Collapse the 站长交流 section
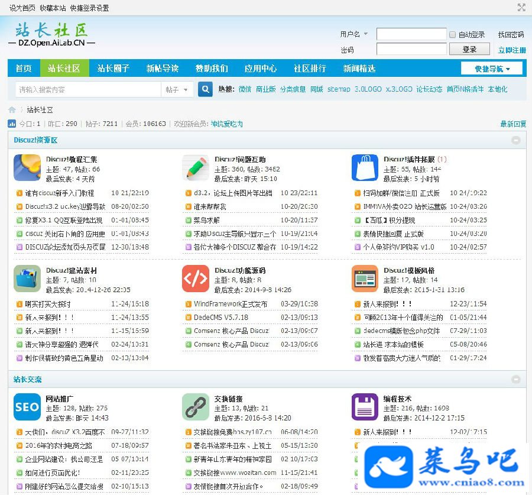 [x=515, y=379]
